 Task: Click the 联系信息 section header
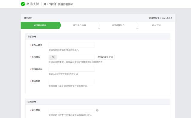click(32, 36)
